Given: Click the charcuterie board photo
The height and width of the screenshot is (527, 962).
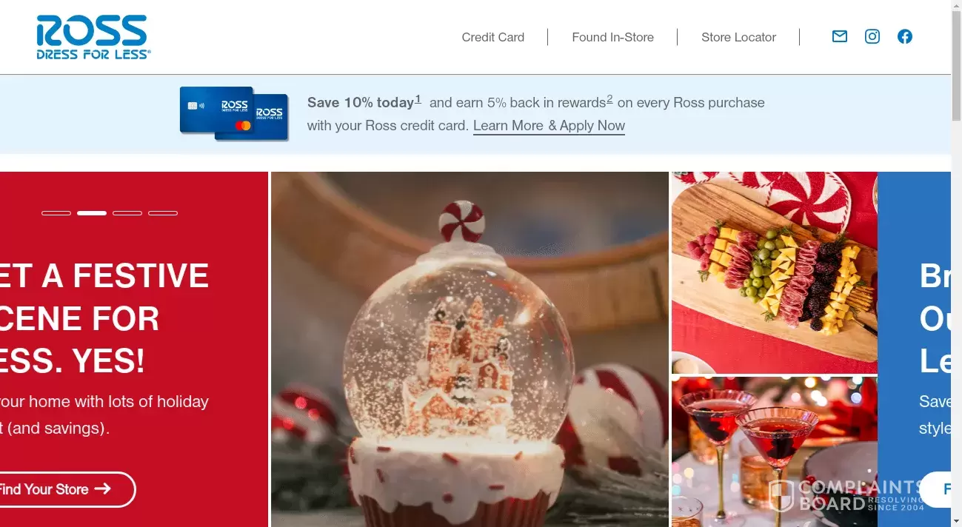Looking at the screenshot, I should [775, 272].
